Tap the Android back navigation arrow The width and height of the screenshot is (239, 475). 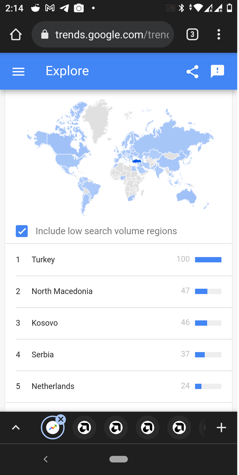pyautogui.click(x=46, y=459)
